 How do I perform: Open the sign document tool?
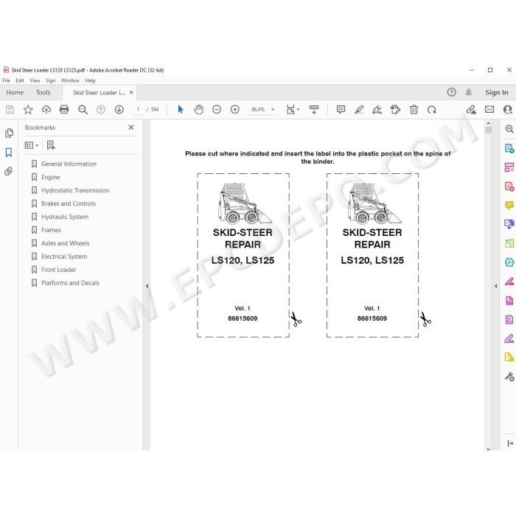pos(377,110)
